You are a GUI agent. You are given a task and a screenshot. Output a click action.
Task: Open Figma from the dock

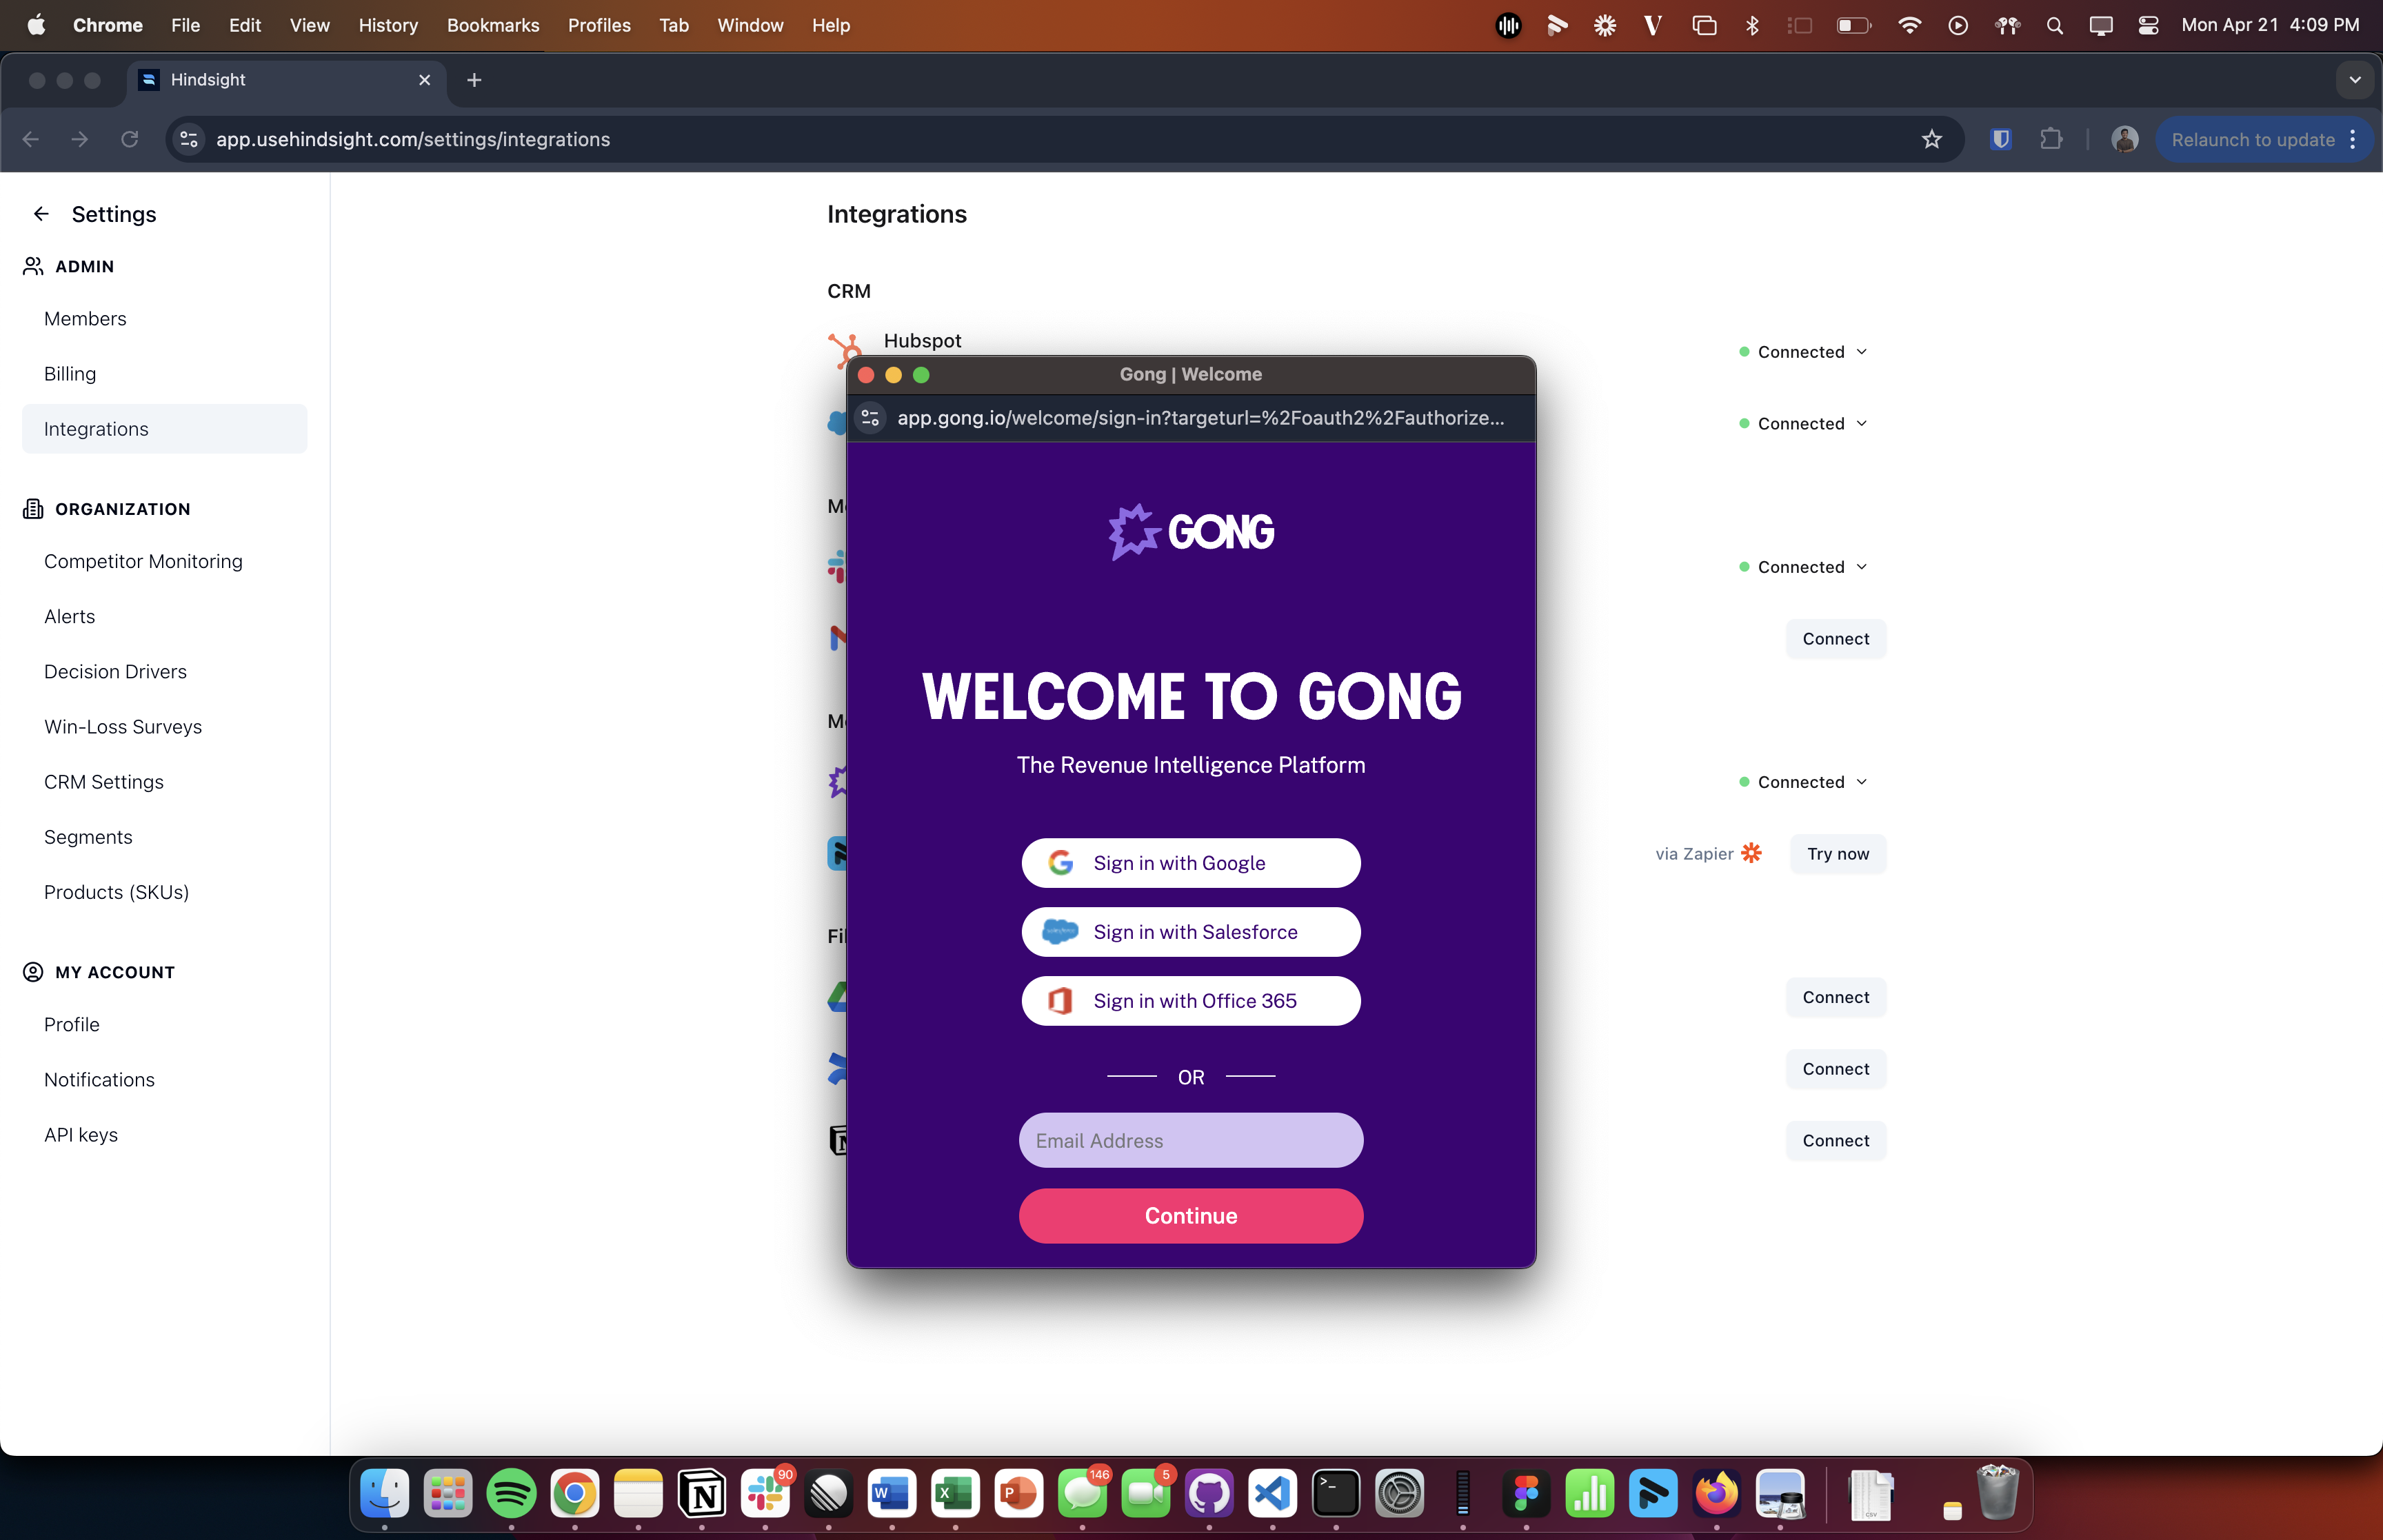[1526, 1494]
